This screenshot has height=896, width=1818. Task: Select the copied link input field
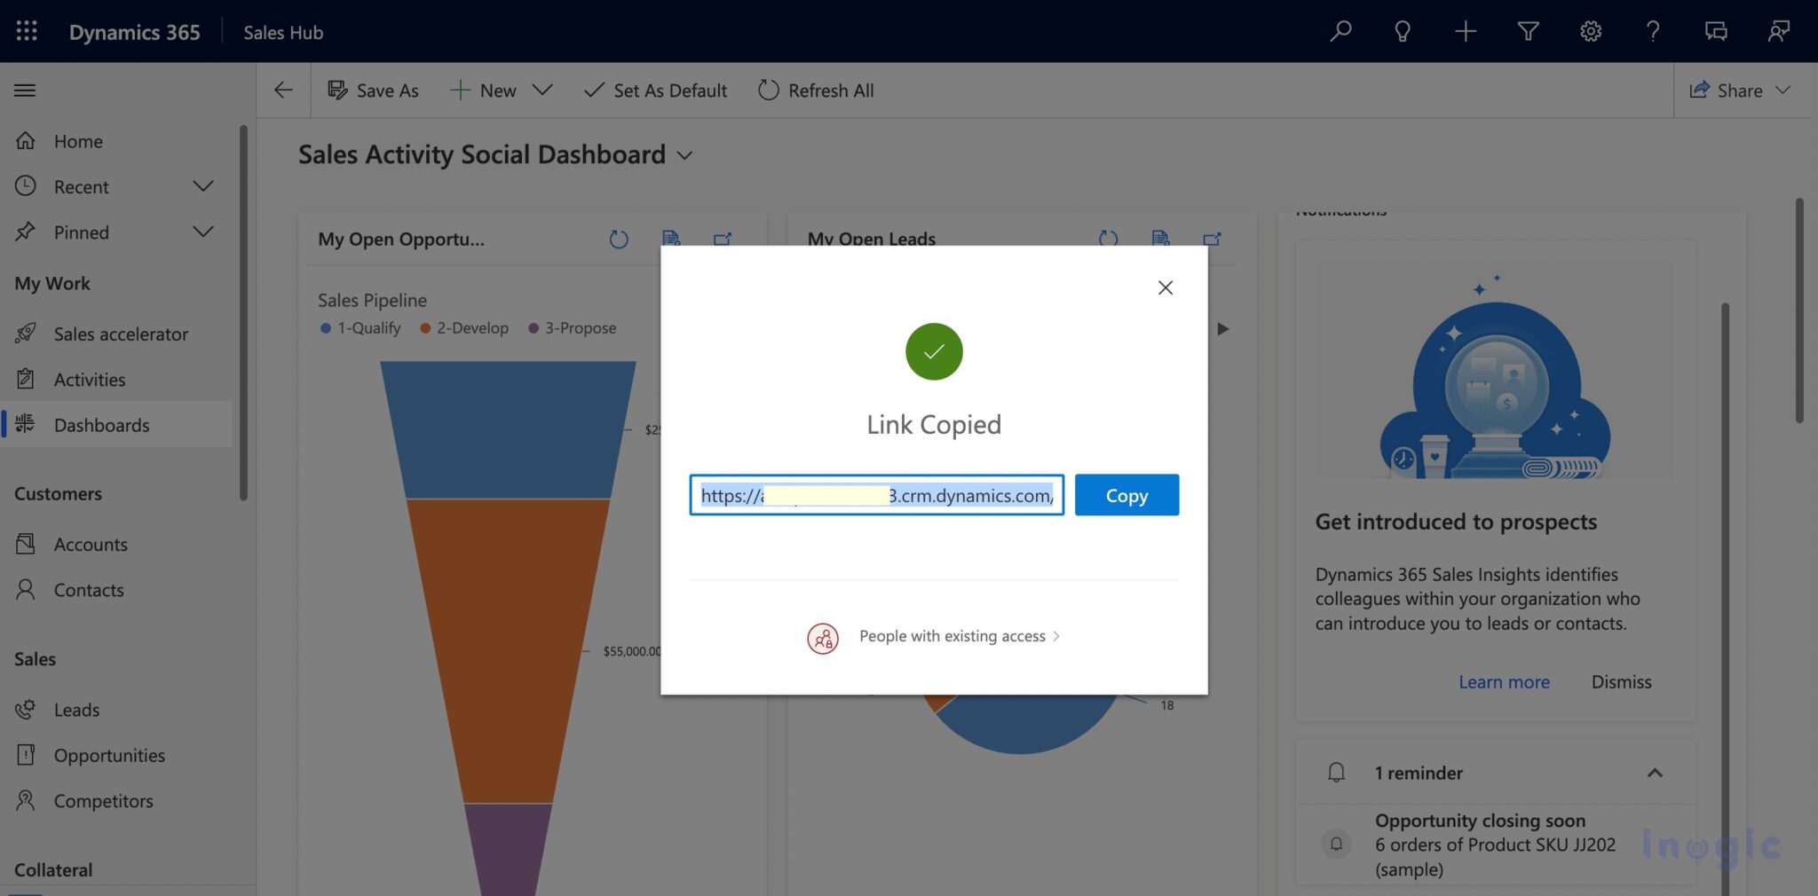pos(874,495)
